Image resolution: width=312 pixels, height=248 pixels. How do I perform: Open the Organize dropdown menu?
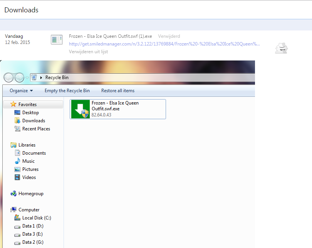coord(21,91)
